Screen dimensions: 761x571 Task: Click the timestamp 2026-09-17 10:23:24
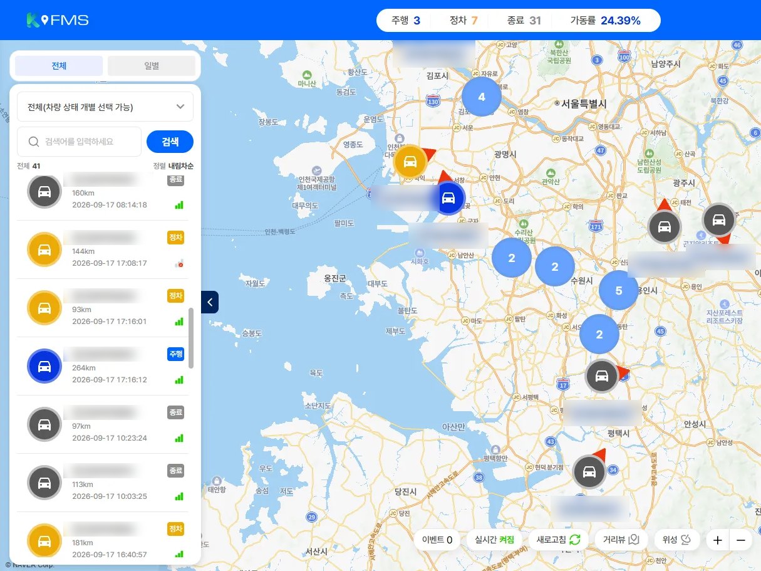[x=110, y=437]
